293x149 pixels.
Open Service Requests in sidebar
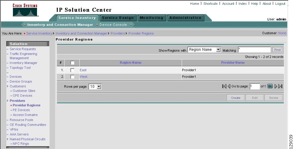(23, 49)
